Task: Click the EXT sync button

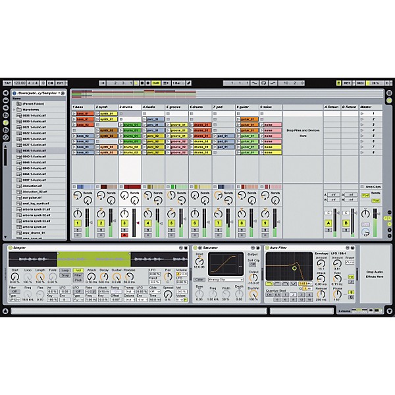Action: tap(60, 83)
